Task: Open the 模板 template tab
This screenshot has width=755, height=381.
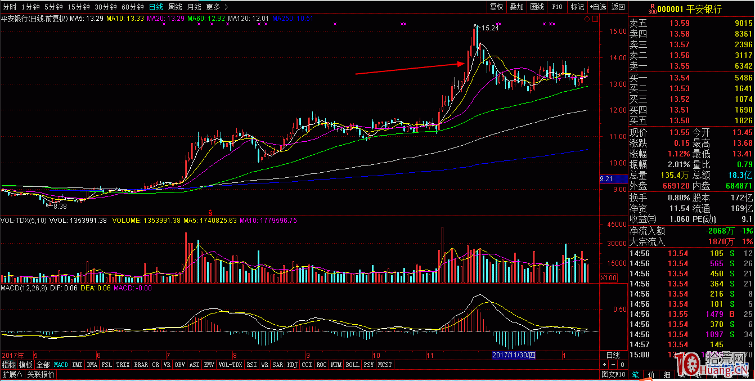Action: pos(25,365)
